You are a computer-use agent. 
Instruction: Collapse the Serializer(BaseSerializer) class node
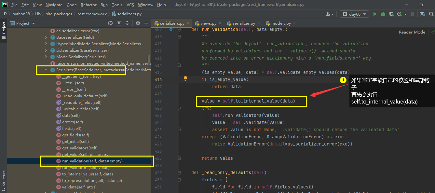[46, 70]
